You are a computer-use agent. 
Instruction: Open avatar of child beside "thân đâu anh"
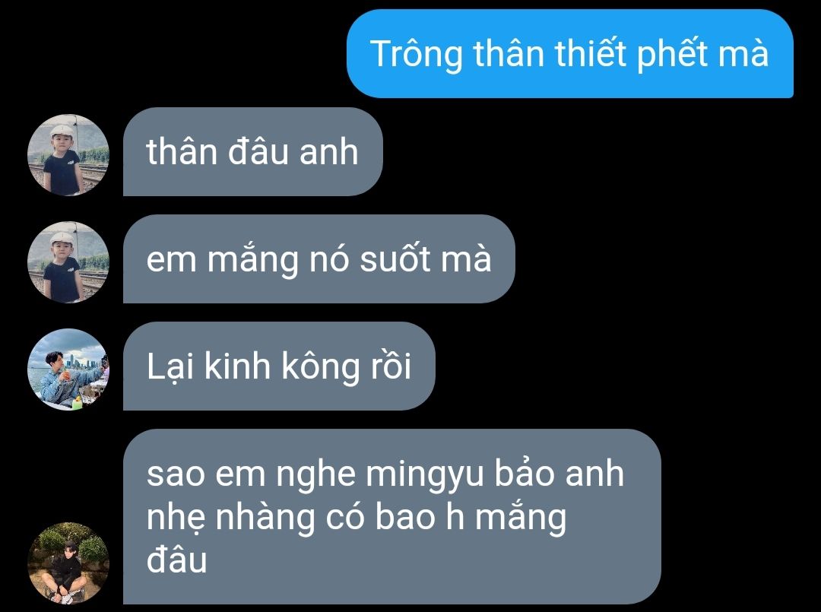pos(68,156)
